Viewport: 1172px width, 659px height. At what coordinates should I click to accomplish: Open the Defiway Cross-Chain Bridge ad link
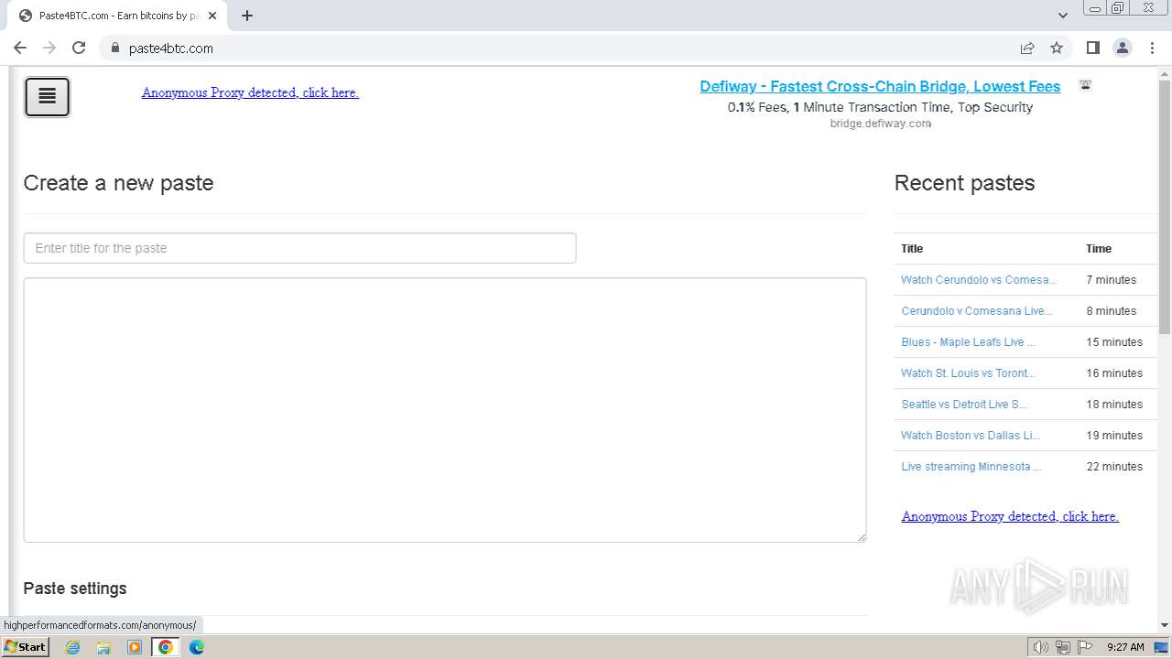880,86
